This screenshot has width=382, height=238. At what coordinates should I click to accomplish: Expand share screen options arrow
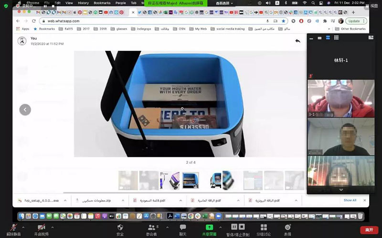pos(220,228)
